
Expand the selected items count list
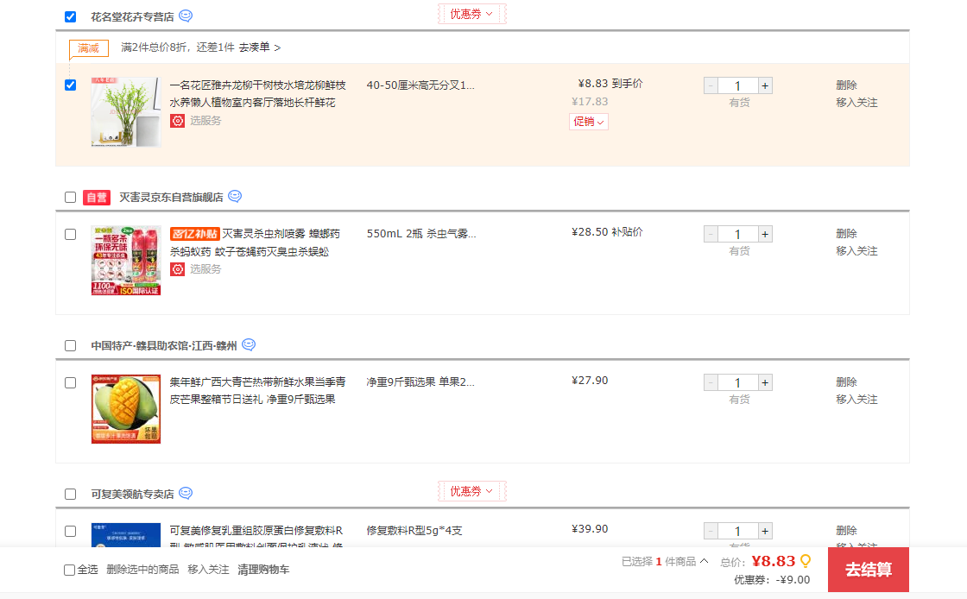tap(665, 562)
